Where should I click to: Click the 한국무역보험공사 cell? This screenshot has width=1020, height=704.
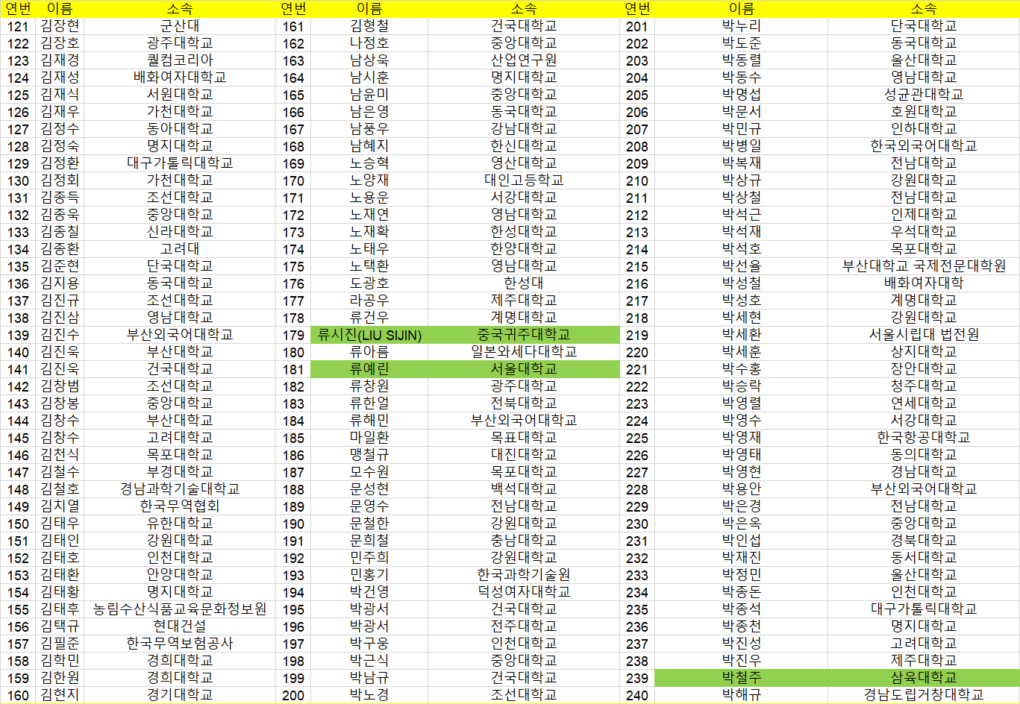click(x=180, y=644)
